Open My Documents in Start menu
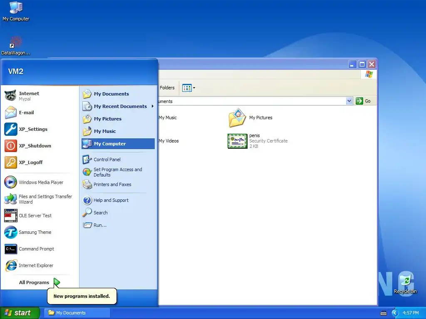Screen dimensions: 426x319 click(x=118, y=94)
